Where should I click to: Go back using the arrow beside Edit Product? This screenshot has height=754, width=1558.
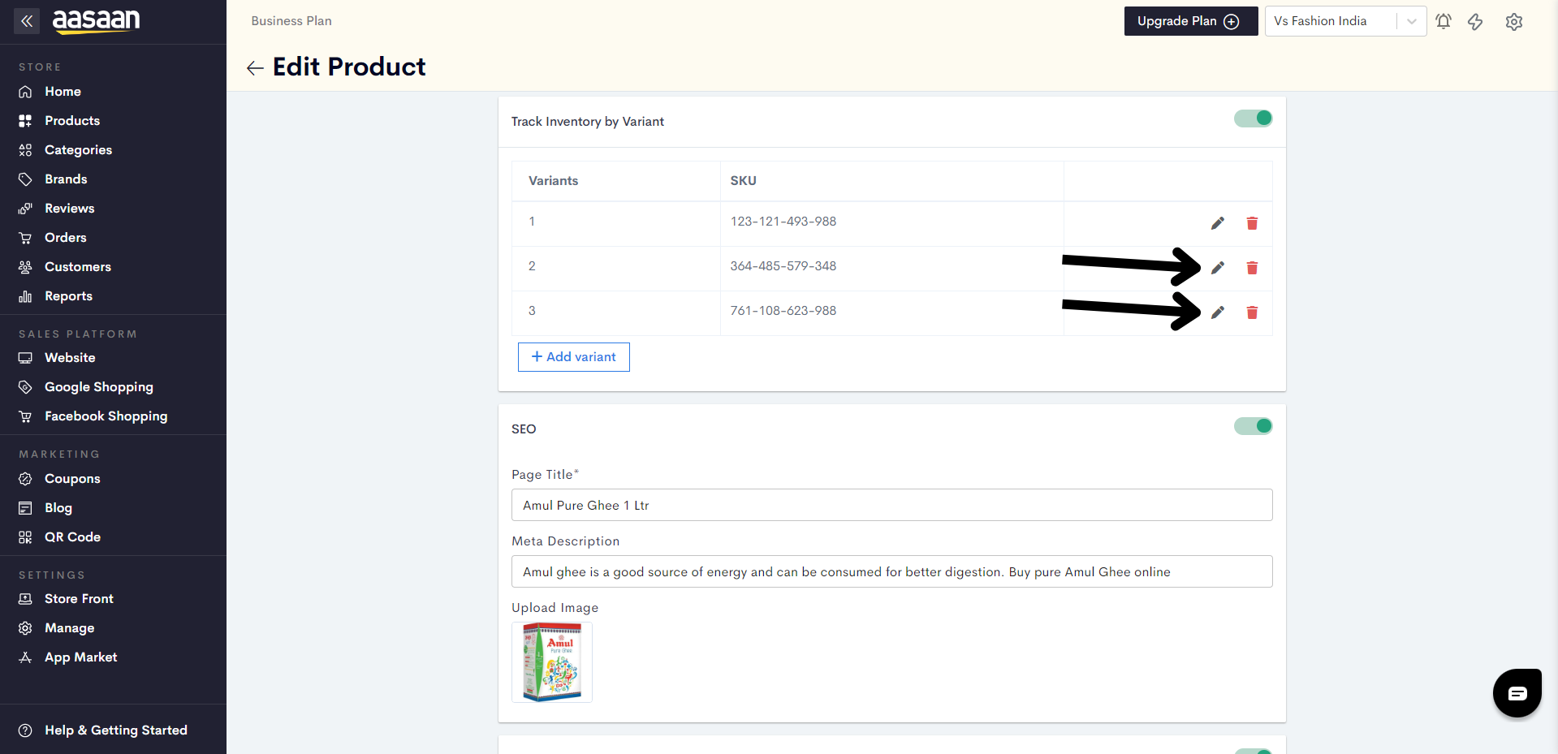pyautogui.click(x=255, y=68)
